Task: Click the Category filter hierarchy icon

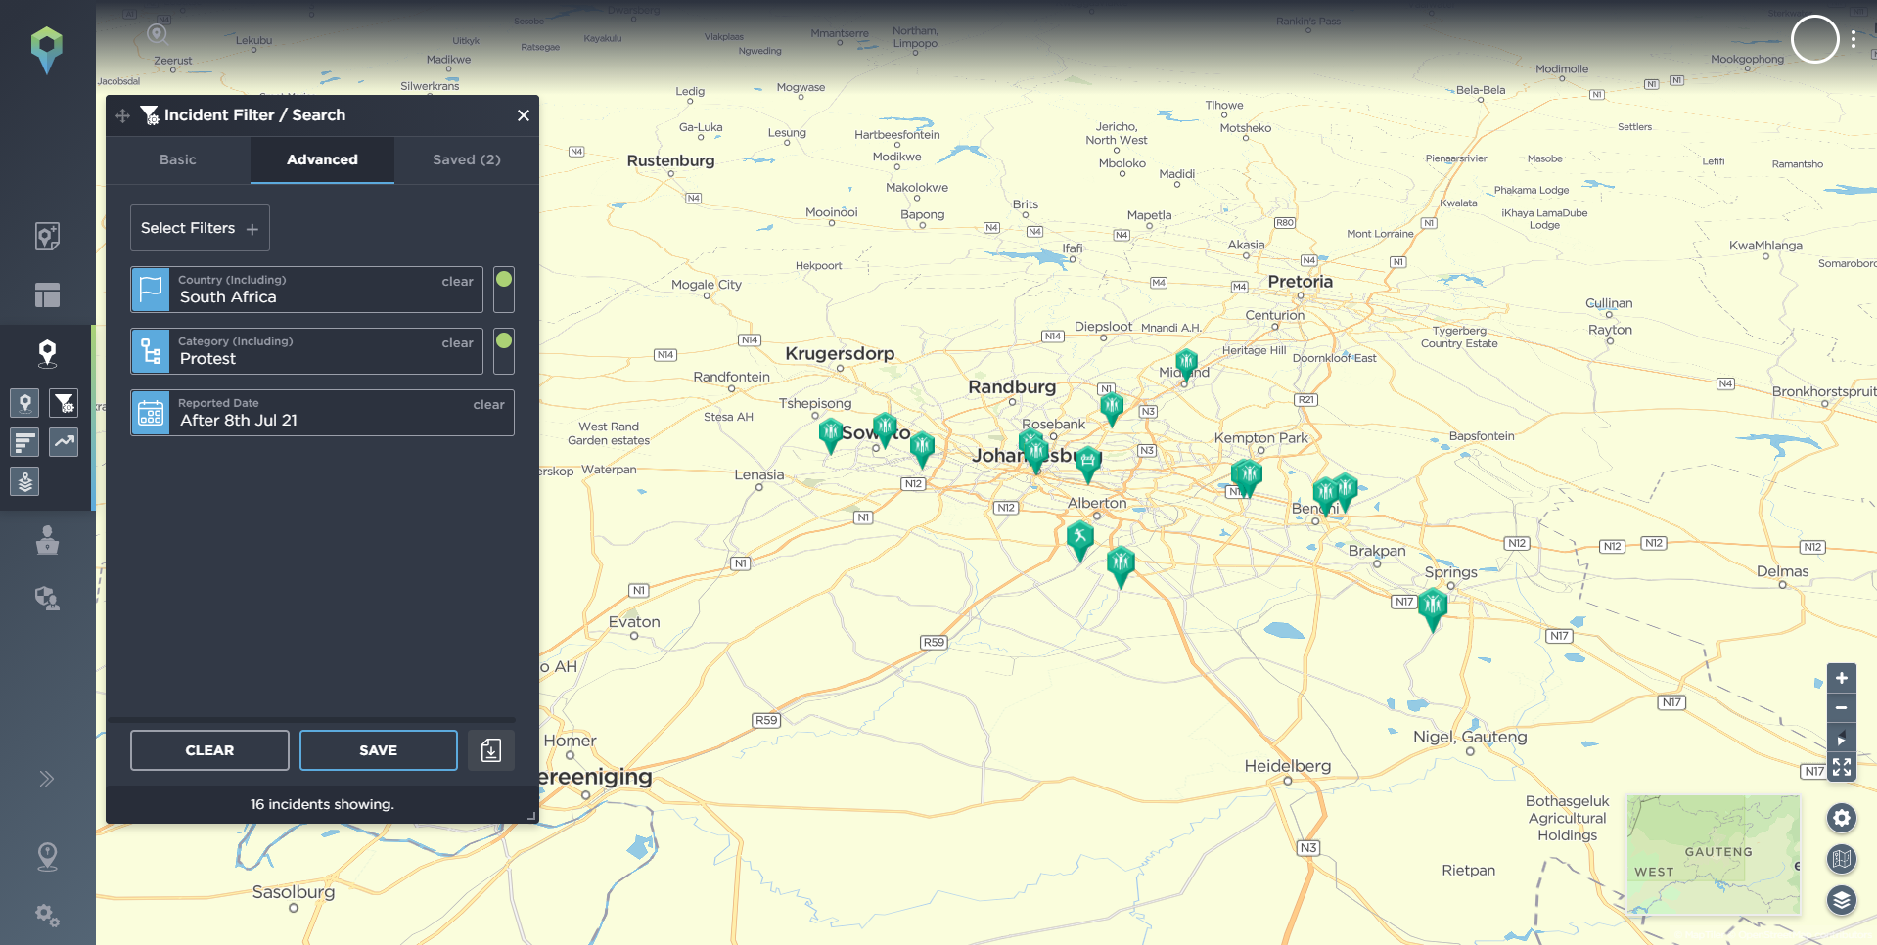Action: coord(151,351)
